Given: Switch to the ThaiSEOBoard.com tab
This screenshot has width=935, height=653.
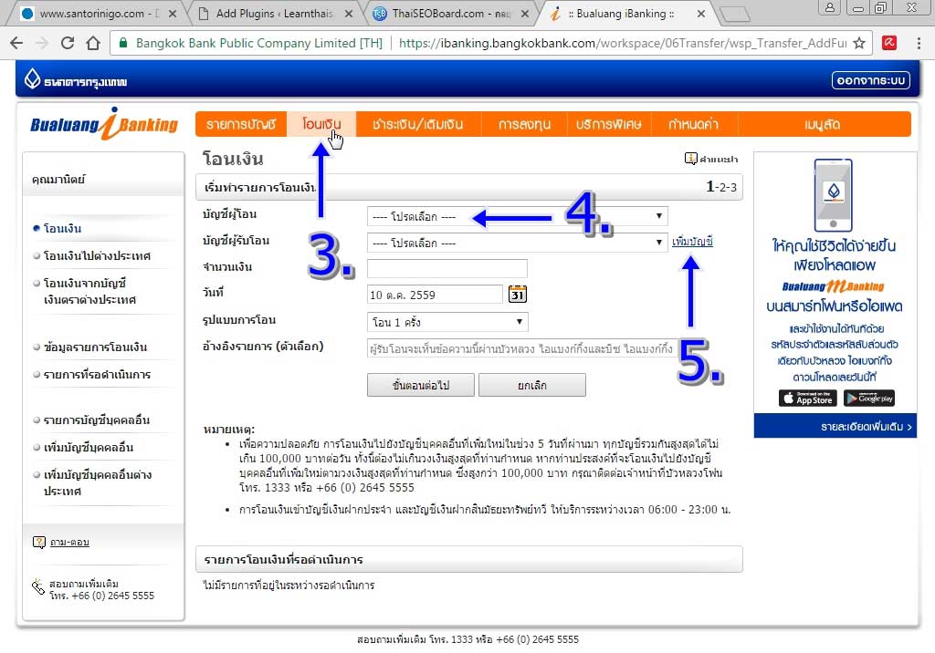Looking at the screenshot, I should 451,14.
